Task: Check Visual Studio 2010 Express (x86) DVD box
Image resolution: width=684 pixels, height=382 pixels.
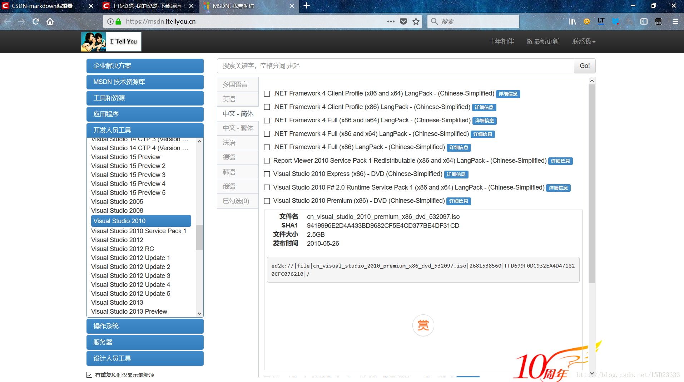Action: [267, 174]
